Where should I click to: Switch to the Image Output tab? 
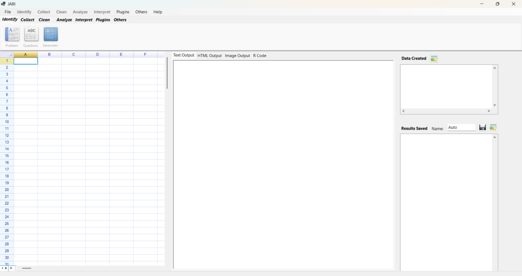coord(238,56)
